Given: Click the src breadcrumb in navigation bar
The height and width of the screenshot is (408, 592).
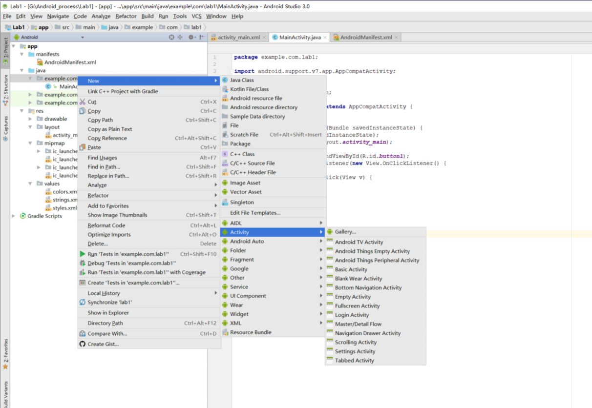Looking at the screenshot, I should [x=63, y=27].
